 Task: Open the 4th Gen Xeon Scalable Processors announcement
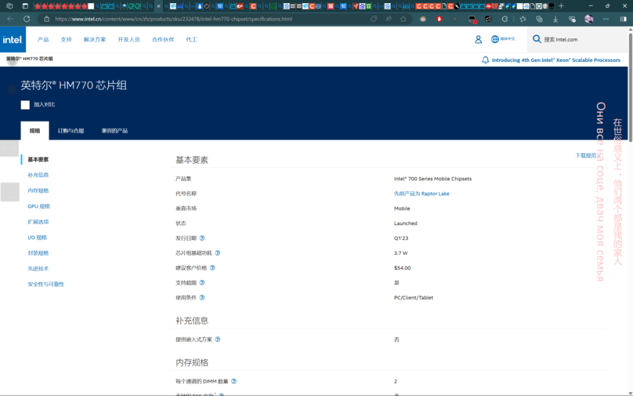click(x=556, y=60)
